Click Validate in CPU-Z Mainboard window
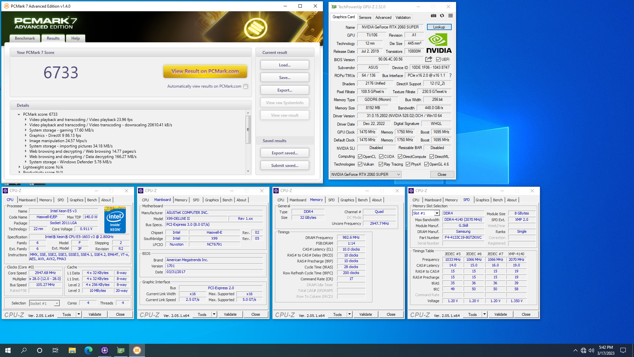 point(230,314)
